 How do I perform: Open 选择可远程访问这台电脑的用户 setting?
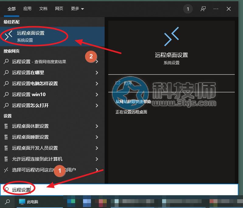52,170
